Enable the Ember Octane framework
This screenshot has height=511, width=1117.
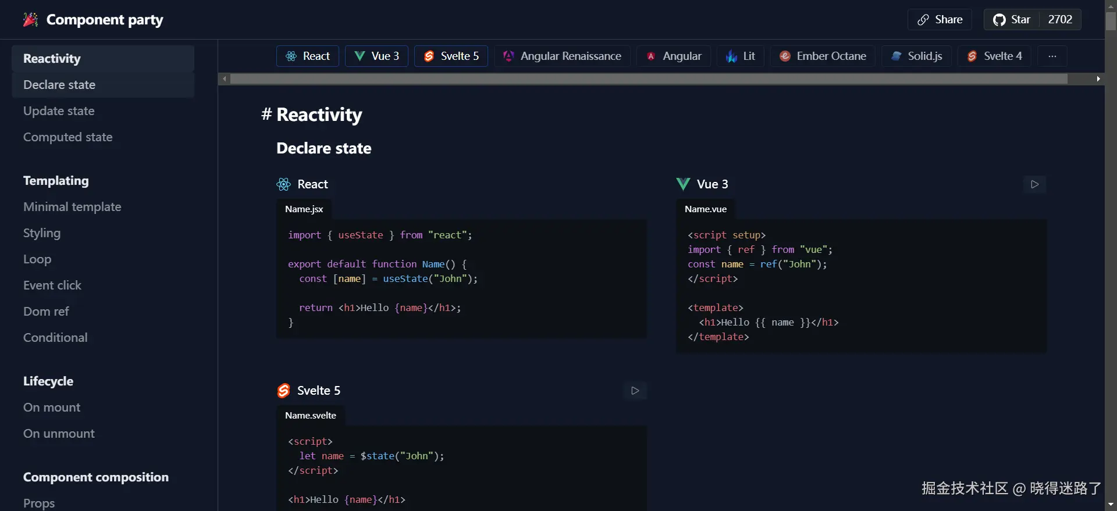[823, 56]
